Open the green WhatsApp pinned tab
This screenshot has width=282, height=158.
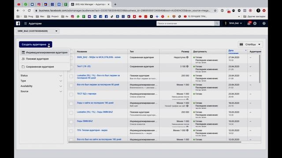coord(26,4)
